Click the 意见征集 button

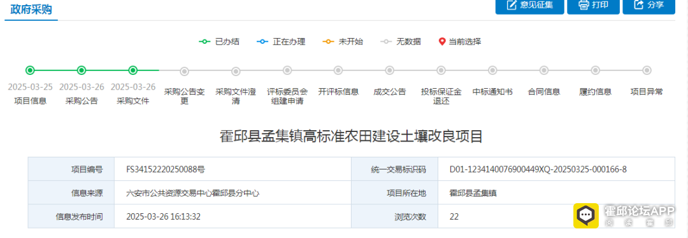click(x=529, y=5)
